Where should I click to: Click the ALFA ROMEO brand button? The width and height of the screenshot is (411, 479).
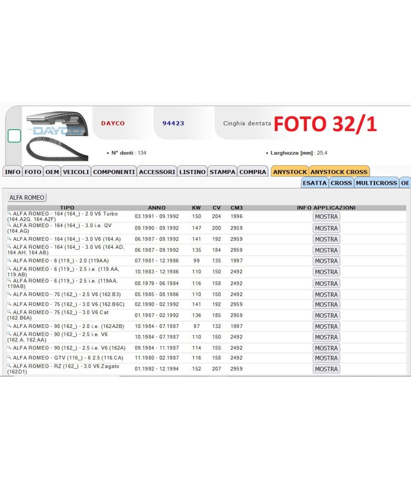[27, 198]
